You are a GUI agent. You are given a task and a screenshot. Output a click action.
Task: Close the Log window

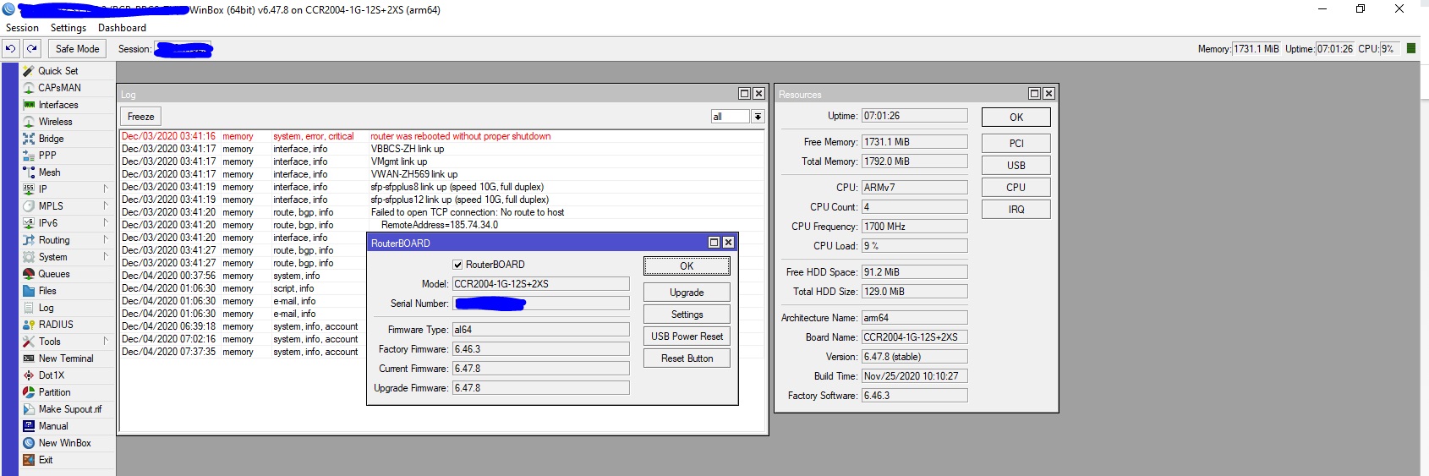(758, 94)
